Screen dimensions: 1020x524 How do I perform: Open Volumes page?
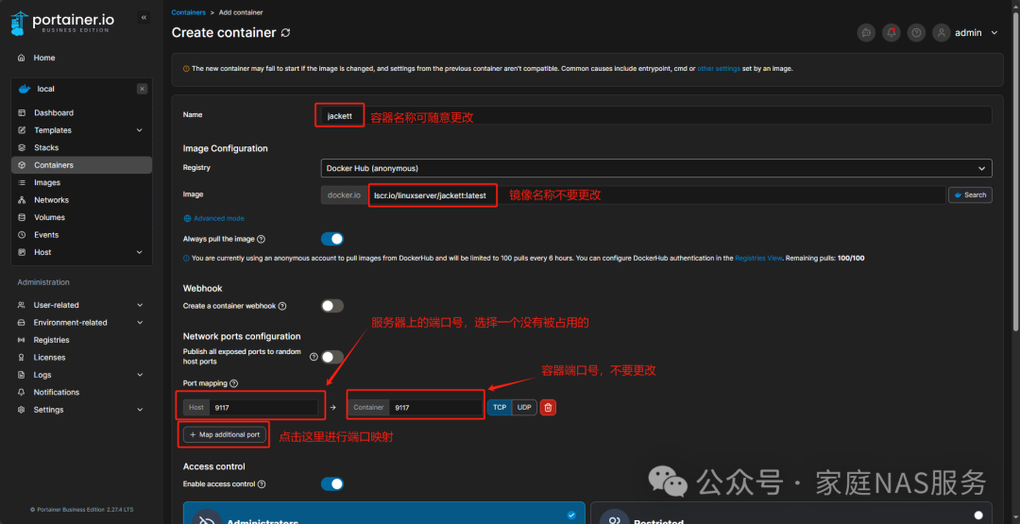(49, 218)
